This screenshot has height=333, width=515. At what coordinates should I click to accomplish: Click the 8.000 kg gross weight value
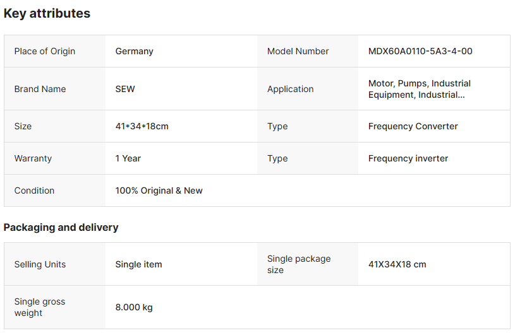(134, 307)
